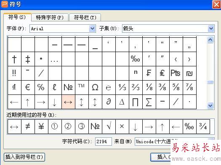Pick the circled ② recent symbol

[x=68, y=126]
